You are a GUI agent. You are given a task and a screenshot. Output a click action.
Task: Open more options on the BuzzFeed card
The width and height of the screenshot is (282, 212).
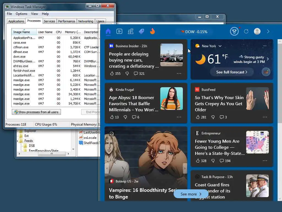pyautogui.click(x=265, y=117)
